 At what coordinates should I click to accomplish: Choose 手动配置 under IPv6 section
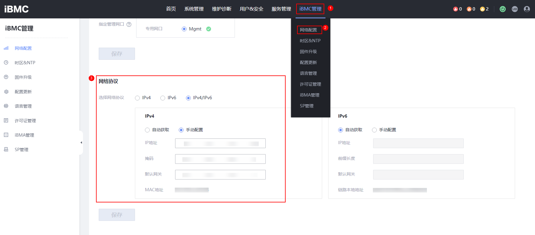point(374,130)
